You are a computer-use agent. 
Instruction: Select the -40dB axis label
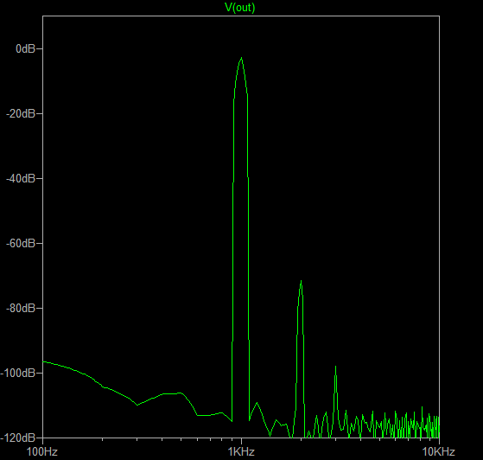point(21,178)
